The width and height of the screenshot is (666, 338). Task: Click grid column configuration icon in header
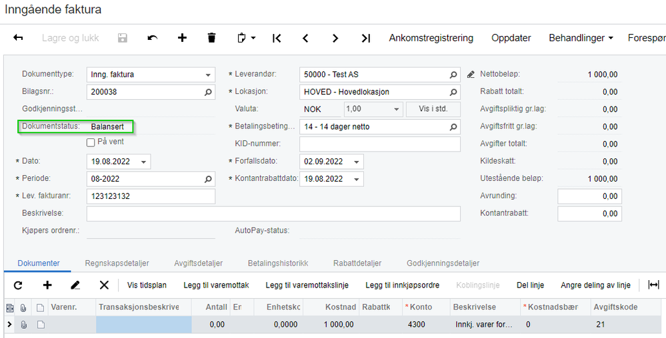[9, 308]
